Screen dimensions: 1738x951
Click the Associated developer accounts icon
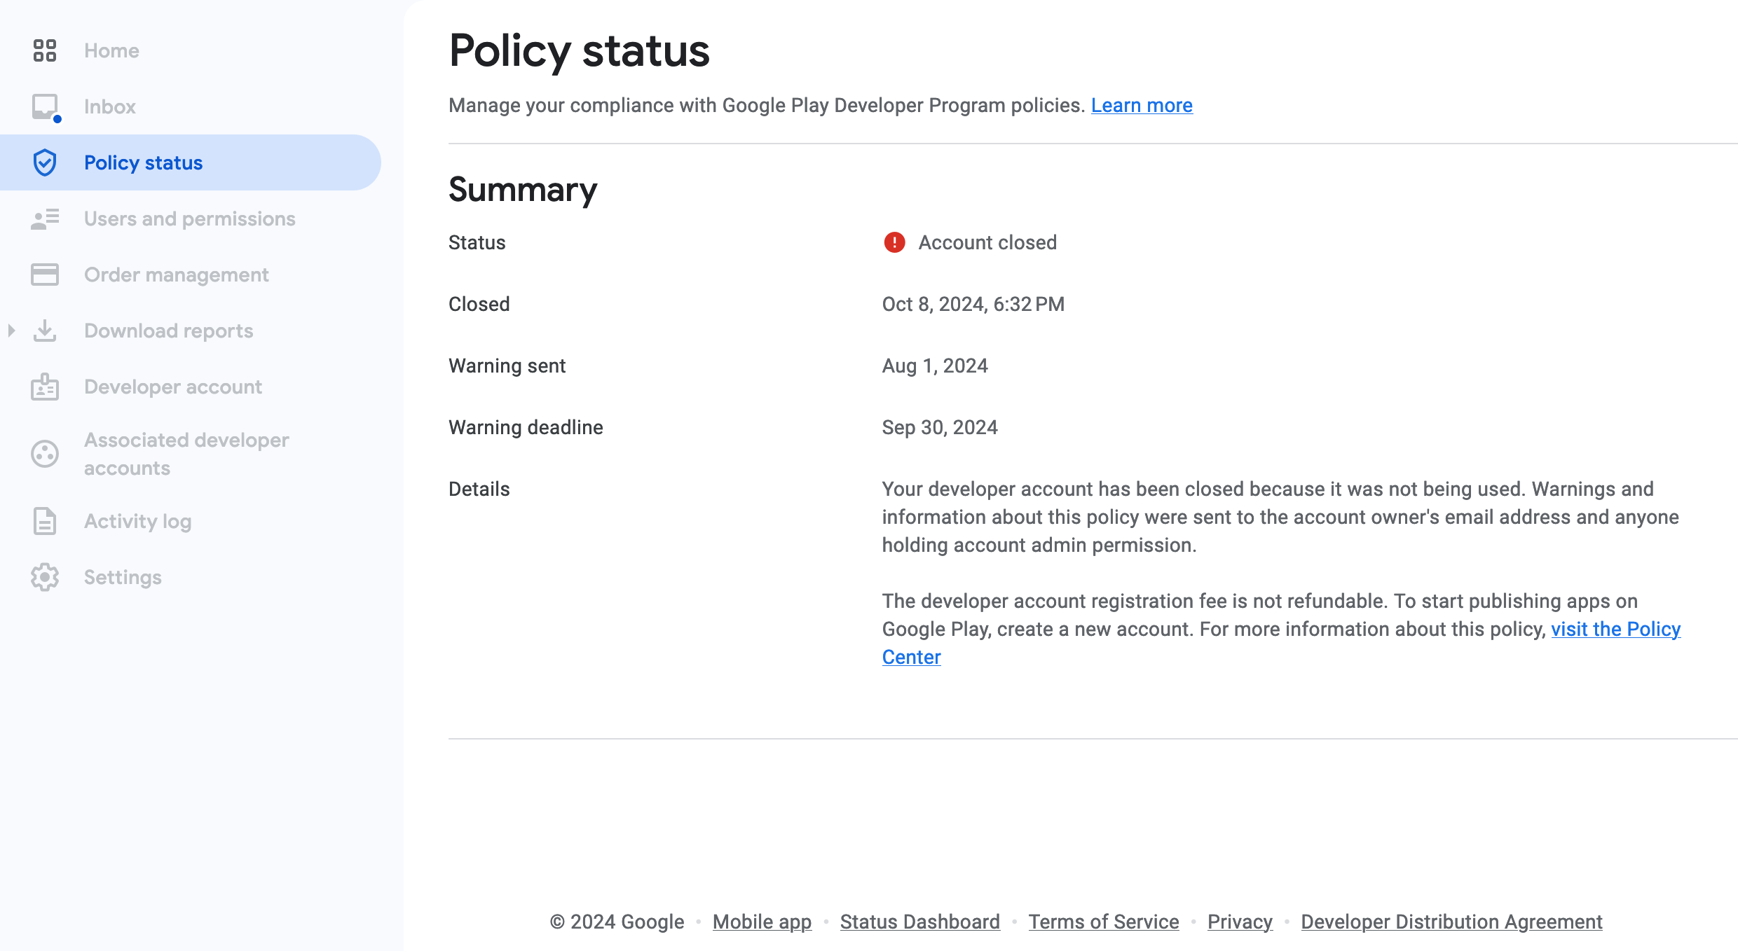pos(45,454)
